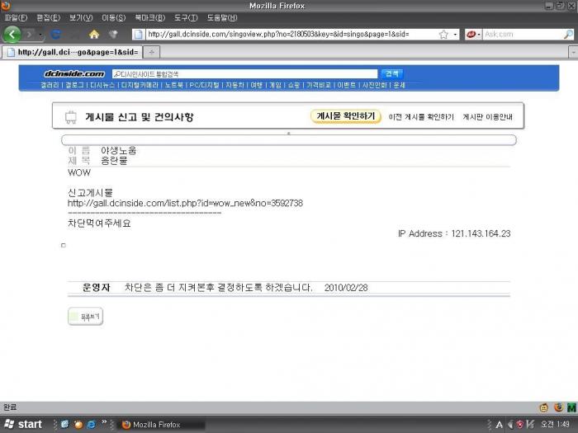Click the blue 검색 search button
Screen dimensions: 578x433
[x=391, y=73]
